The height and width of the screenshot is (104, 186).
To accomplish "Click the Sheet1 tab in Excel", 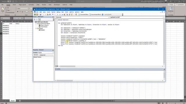I will click(12, 101).
